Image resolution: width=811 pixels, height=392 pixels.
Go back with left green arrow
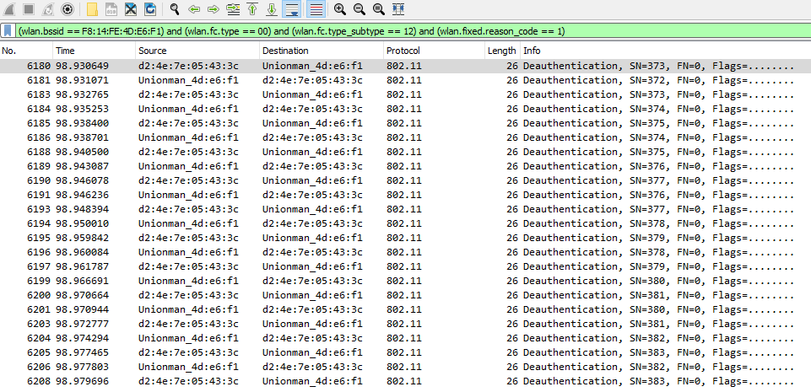click(x=194, y=8)
